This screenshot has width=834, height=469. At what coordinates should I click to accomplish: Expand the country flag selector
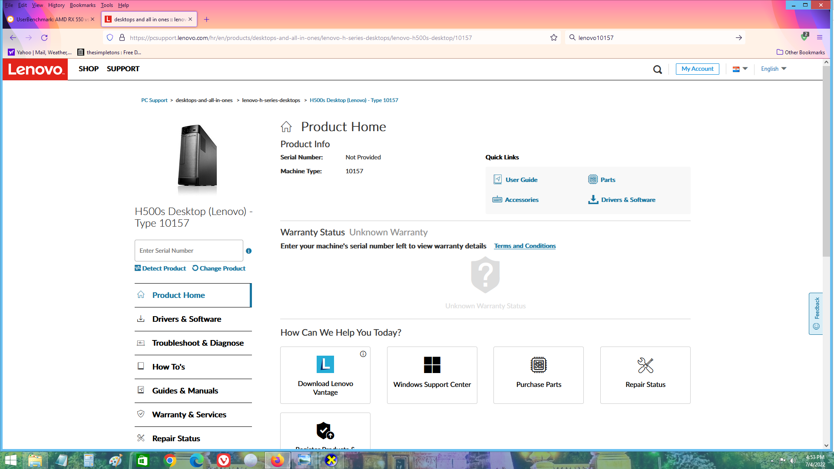click(x=740, y=69)
